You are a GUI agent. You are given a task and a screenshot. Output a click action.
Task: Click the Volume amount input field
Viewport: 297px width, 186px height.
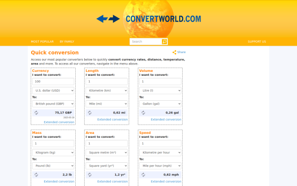coord(160,82)
